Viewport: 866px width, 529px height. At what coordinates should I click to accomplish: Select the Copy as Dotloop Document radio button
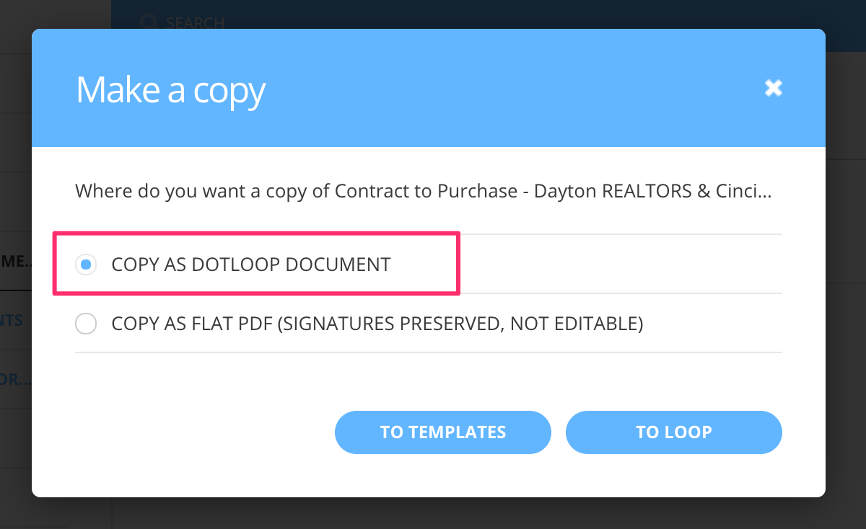(x=86, y=264)
